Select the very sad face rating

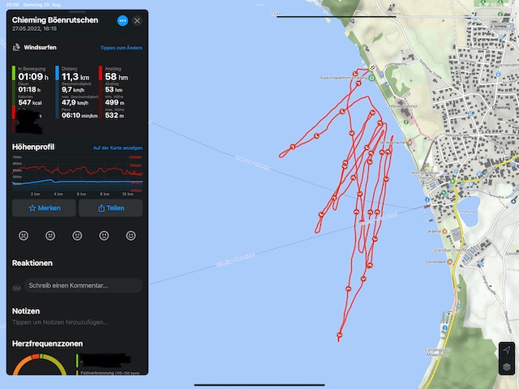pyautogui.click(x=24, y=236)
